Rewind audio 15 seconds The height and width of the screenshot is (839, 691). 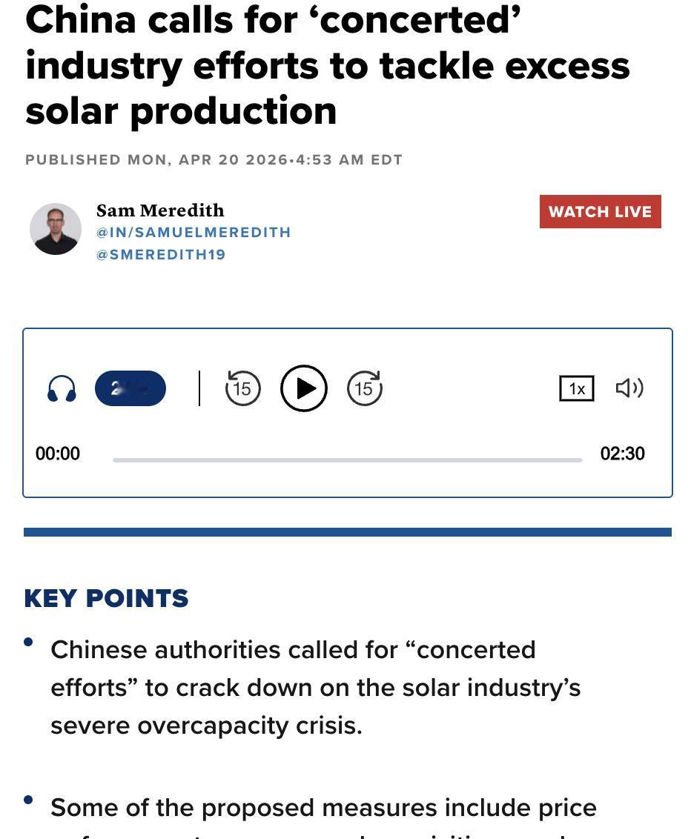click(242, 388)
